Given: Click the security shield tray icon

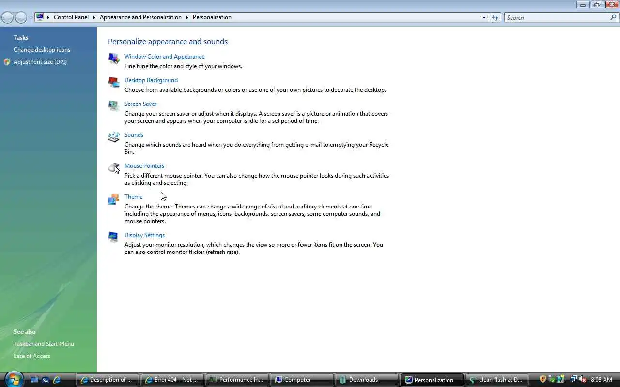Looking at the screenshot, I should [x=543, y=380].
